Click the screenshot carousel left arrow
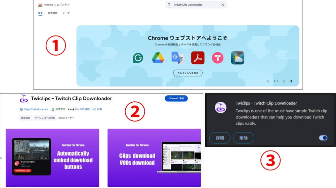The width and height of the screenshot is (336, 188). click(1, 158)
